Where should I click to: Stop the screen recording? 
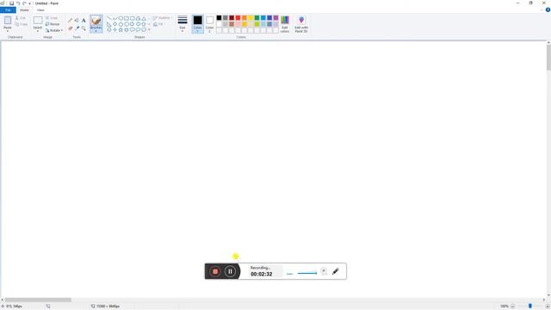point(215,271)
